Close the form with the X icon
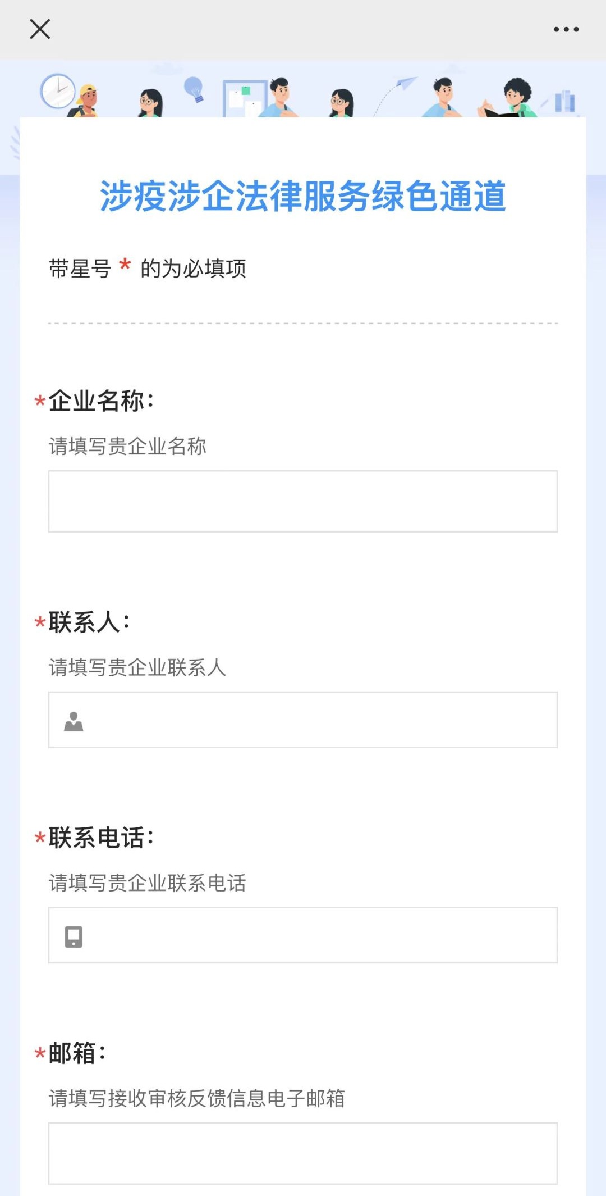606x1196 pixels. click(x=40, y=29)
